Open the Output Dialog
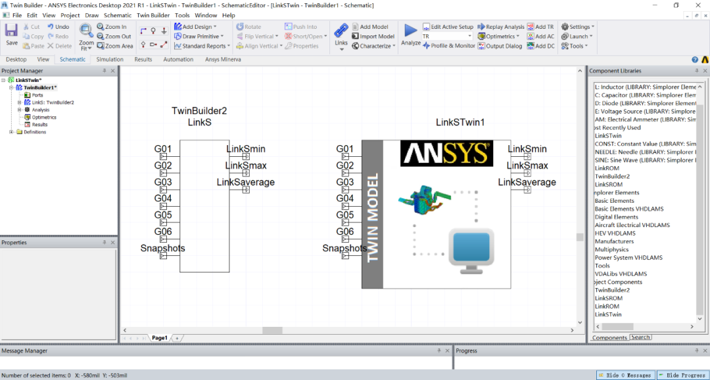 click(x=500, y=46)
